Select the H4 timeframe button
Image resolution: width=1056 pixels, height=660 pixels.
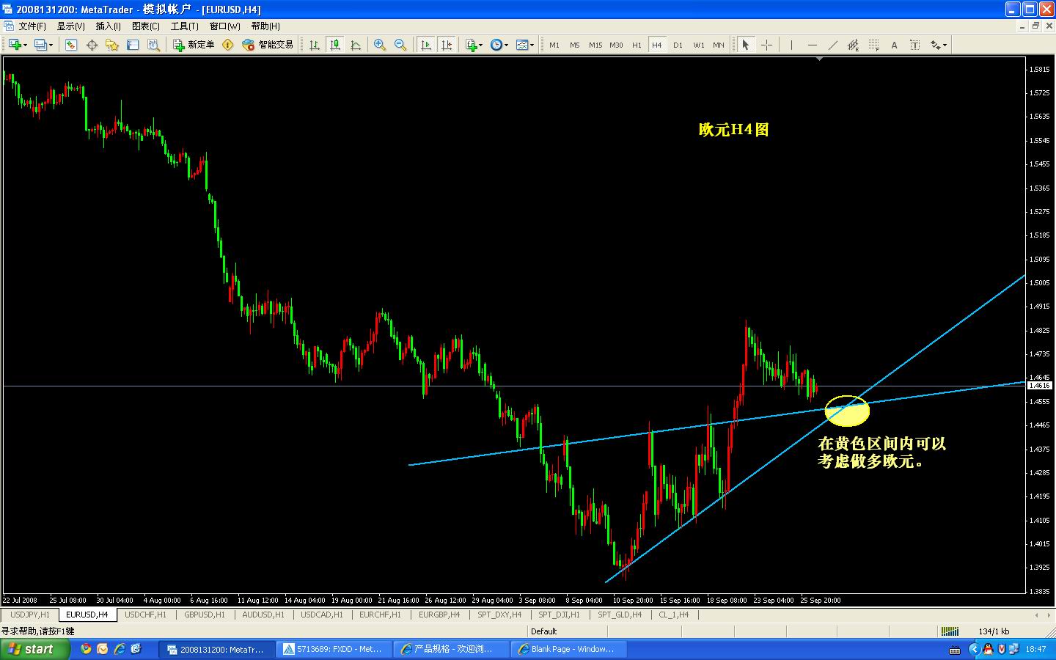pyautogui.click(x=657, y=45)
